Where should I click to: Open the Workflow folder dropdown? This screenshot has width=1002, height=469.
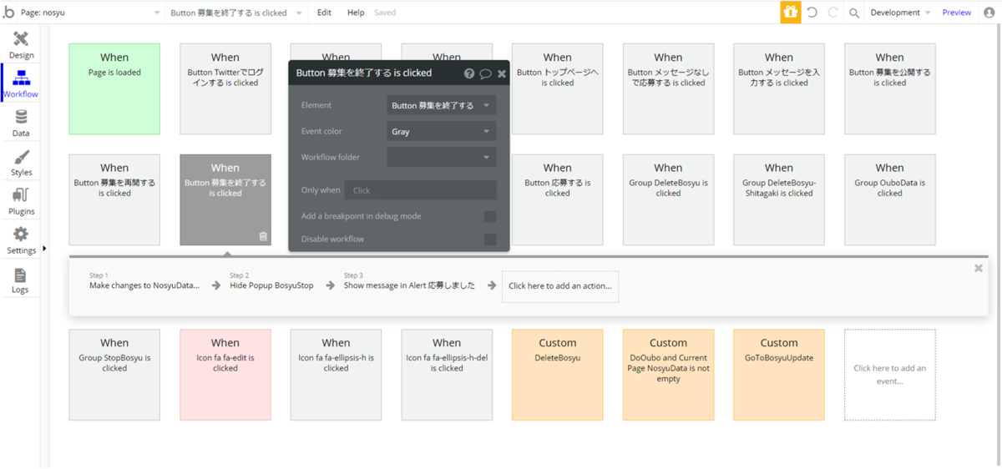click(442, 157)
